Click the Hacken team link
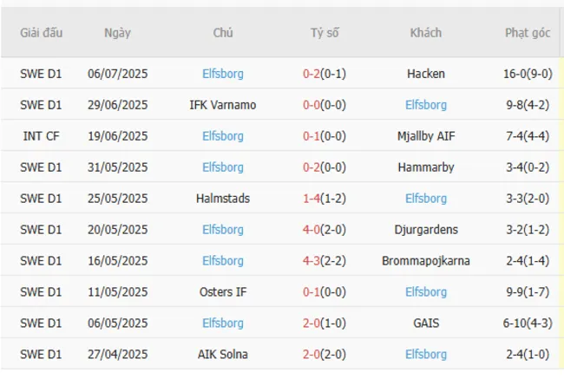 425,74
